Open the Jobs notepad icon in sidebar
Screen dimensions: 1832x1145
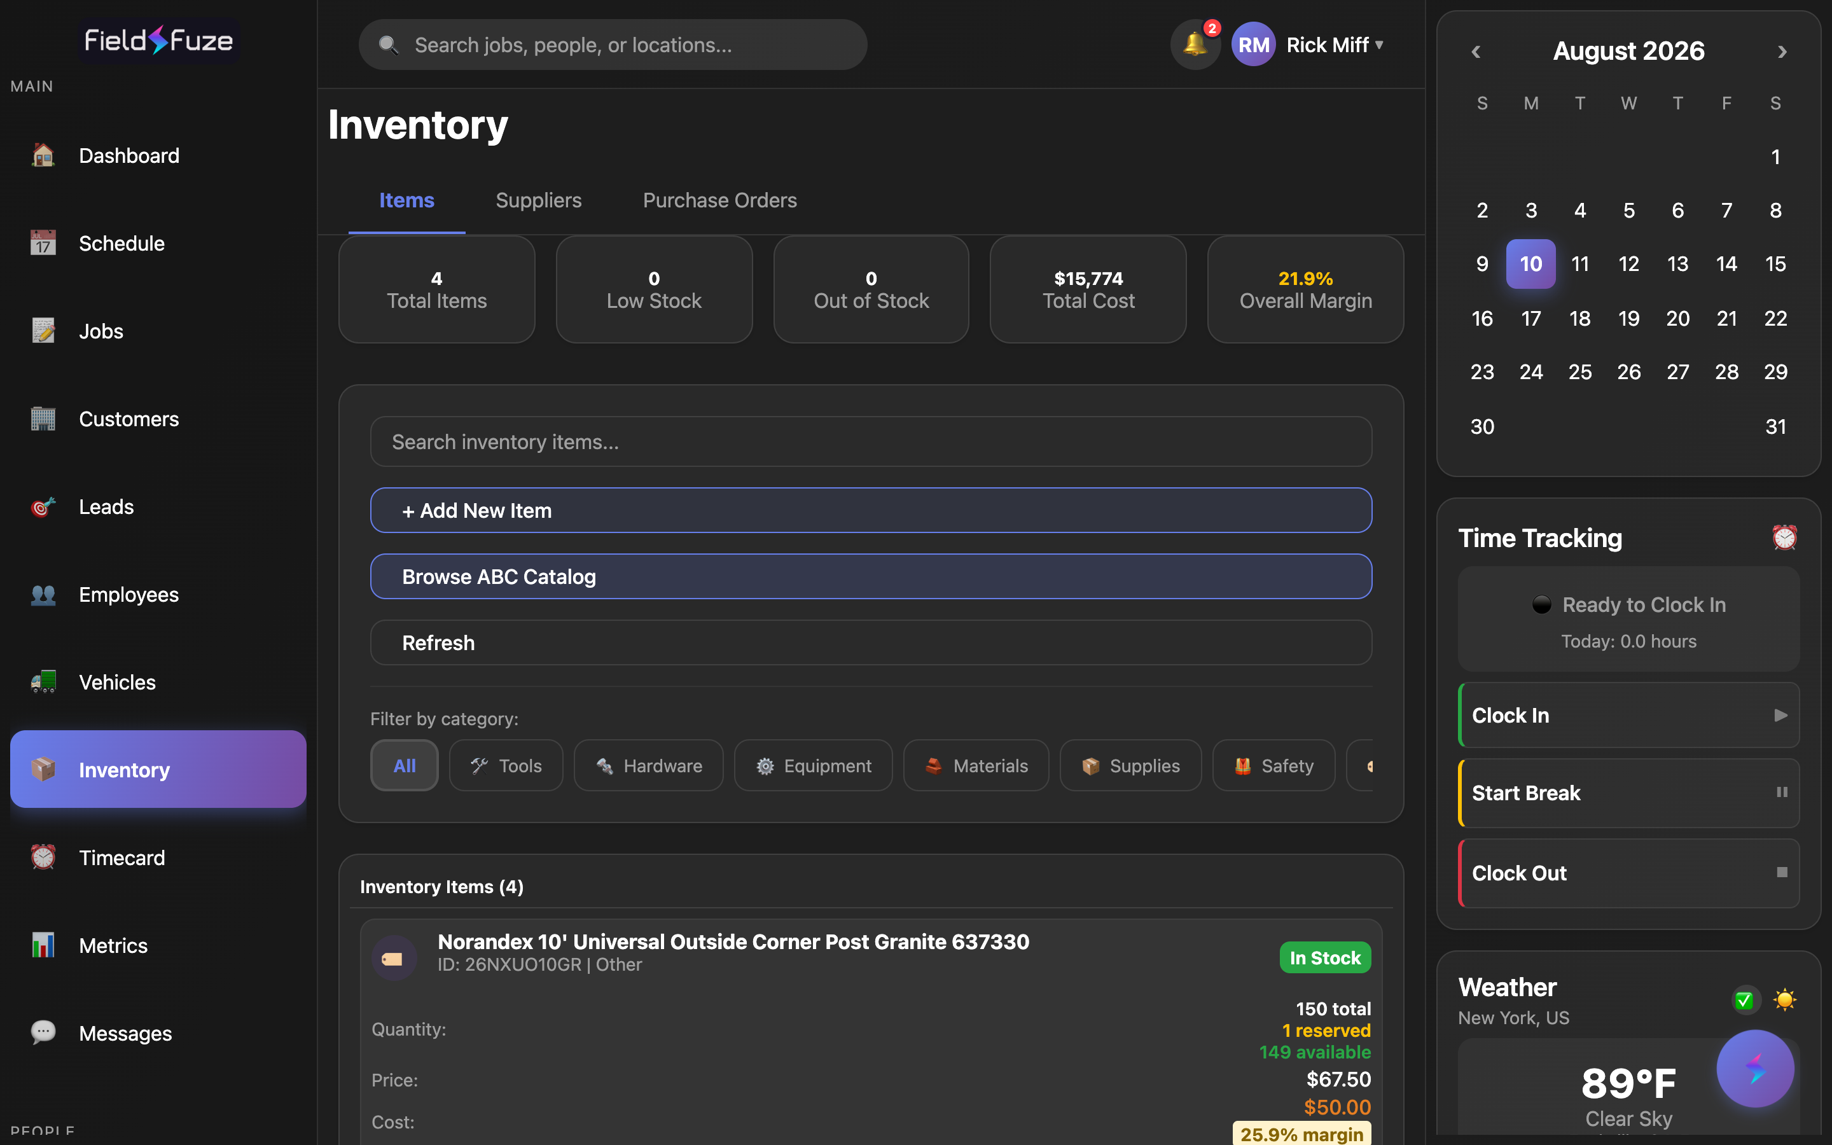point(43,331)
